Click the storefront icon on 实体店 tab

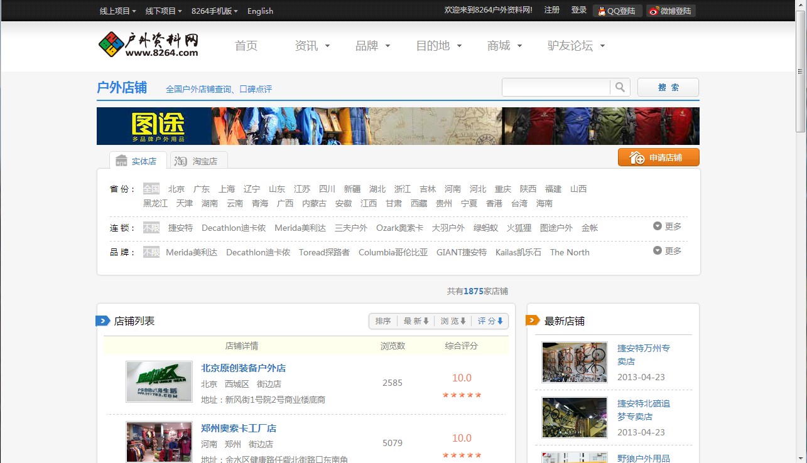tap(121, 160)
